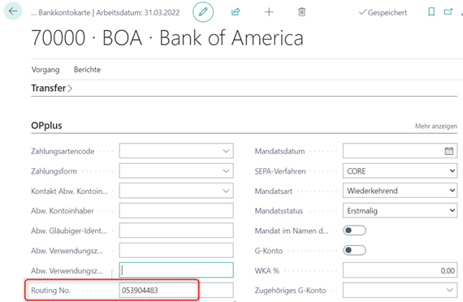Click the bookmark icon

click(431, 12)
